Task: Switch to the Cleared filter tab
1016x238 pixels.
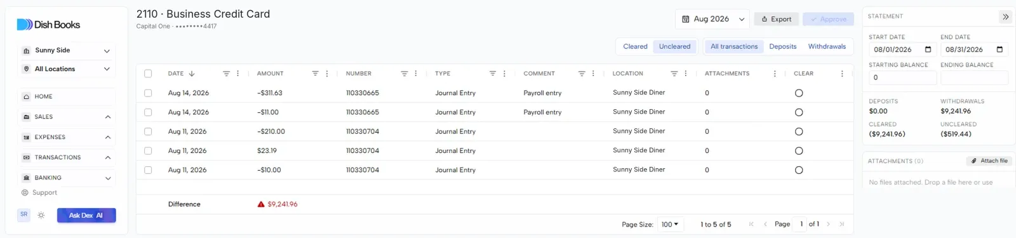Action: point(635,46)
